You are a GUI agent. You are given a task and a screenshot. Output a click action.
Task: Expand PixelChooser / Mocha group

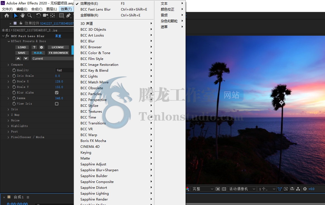pyautogui.click(x=8, y=137)
